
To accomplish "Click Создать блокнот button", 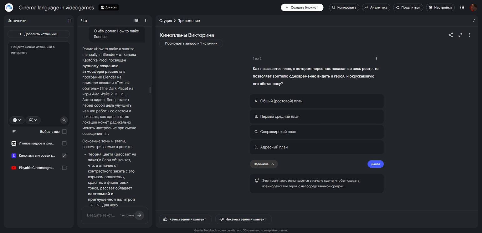I will 302,8.
